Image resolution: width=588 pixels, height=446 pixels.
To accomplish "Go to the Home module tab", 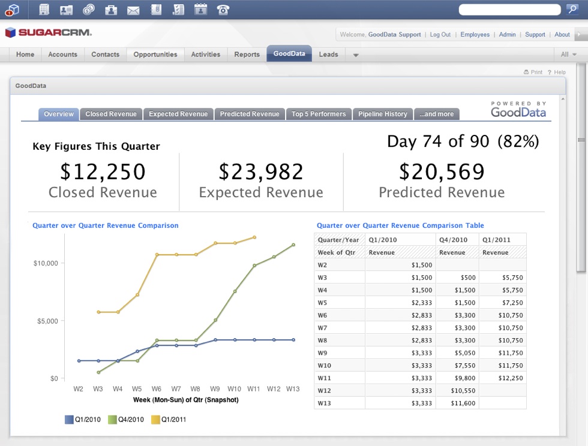I will pyautogui.click(x=25, y=55).
